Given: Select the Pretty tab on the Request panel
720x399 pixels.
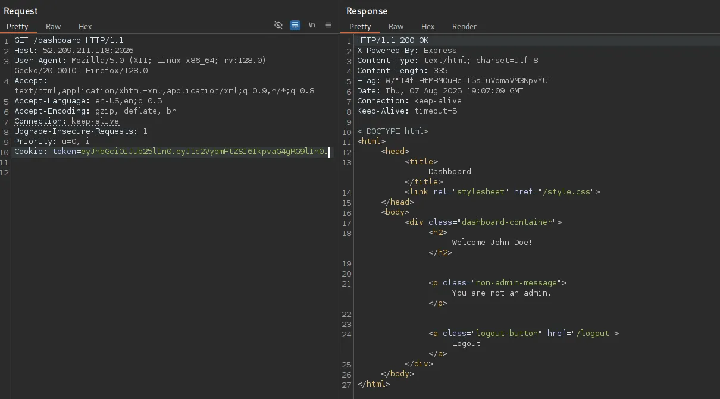Looking at the screenshot, I should [18, 26].
